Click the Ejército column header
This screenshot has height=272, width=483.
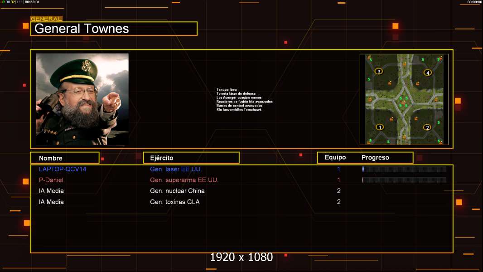coord(191,158)
